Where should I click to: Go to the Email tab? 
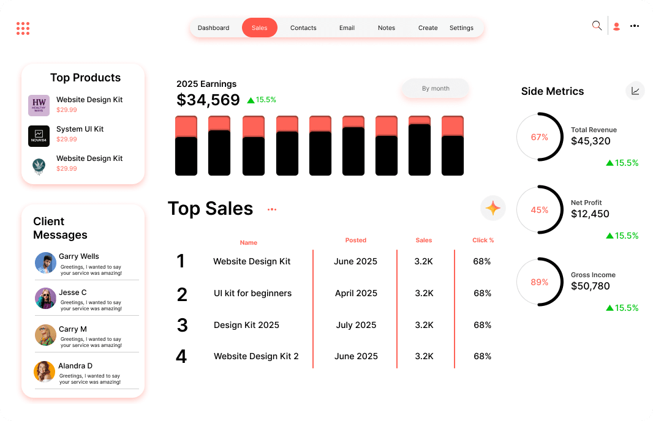347,28
